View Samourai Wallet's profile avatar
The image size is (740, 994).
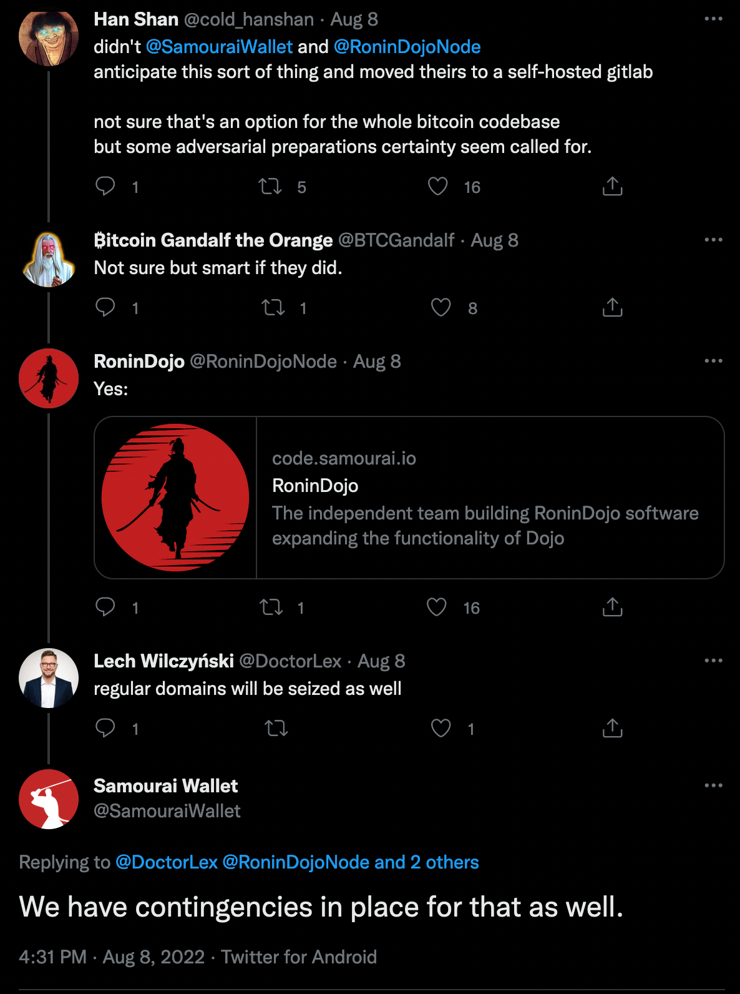tap(49, 799)
